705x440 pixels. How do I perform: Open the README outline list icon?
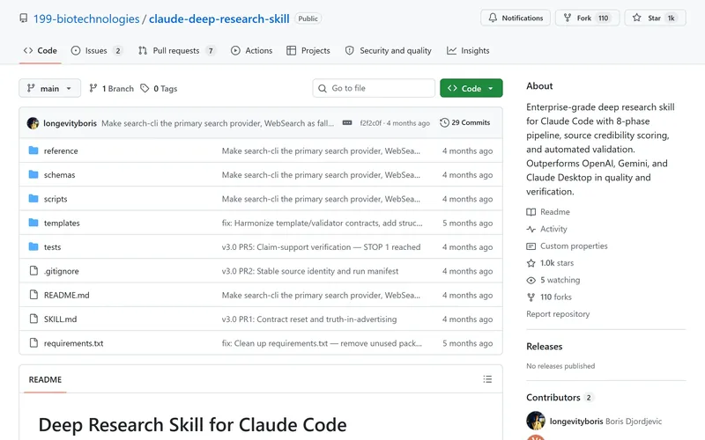(487, 379)
